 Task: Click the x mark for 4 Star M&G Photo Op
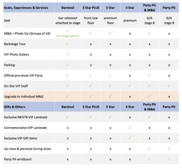point(130,34)
